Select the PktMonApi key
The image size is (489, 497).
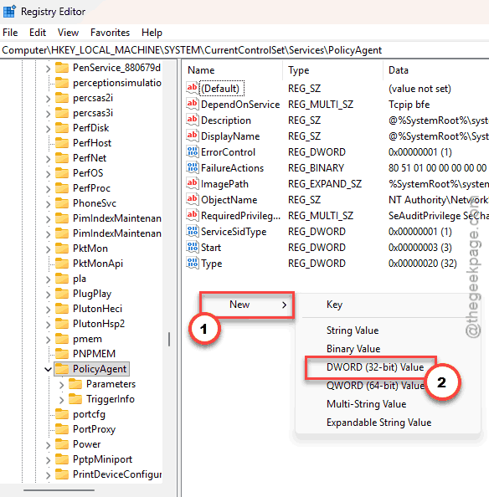(x=98, y=264)
